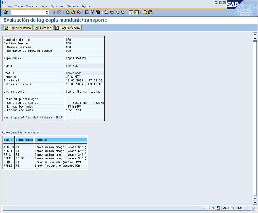
Task: Click the Log de fichero button
Action: (x=68, y=28)
